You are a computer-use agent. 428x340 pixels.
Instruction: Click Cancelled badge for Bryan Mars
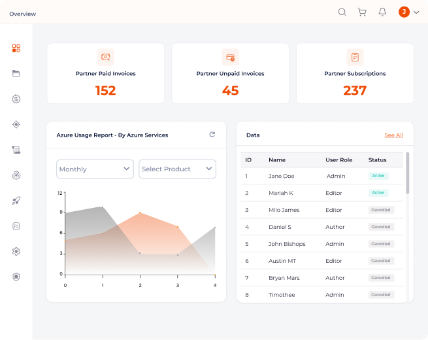pyautogui.click(x=381, y=277)
